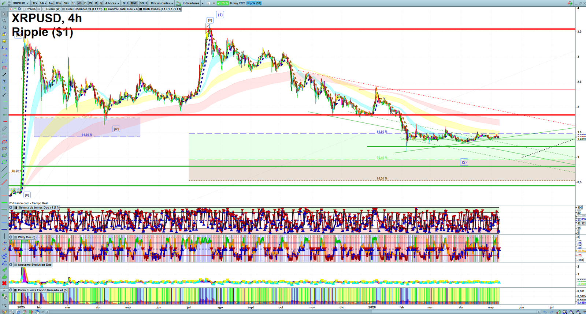The width and height of the screenshot is (586, 314).
Task: Open Sistema de trenes Doc v4 panel title
Action: (x=38, y=208)
